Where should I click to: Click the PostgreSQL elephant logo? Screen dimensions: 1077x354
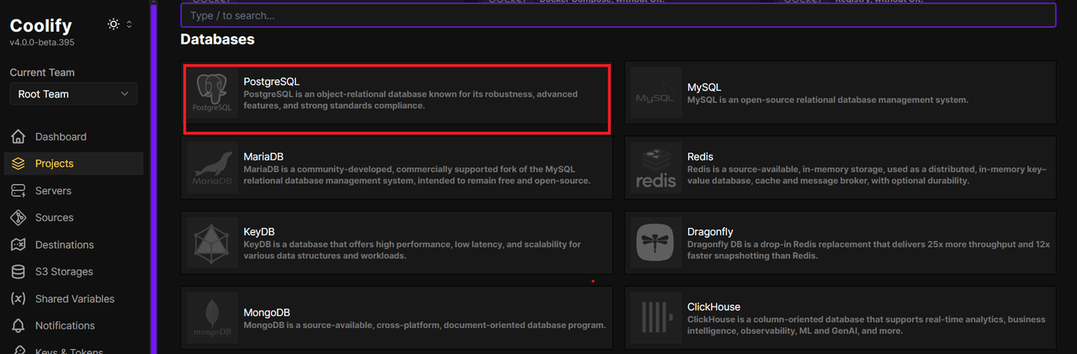click(x=212, y=92)
